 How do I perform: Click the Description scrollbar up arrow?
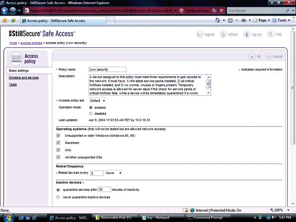208,77
